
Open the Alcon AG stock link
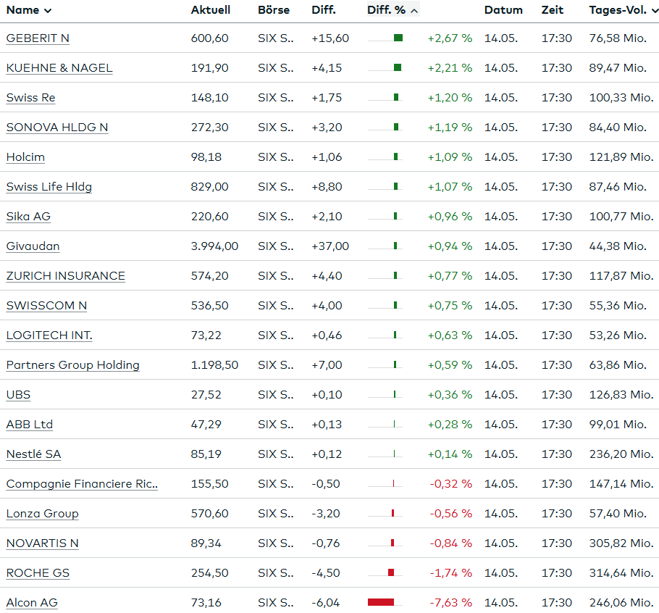32,603
